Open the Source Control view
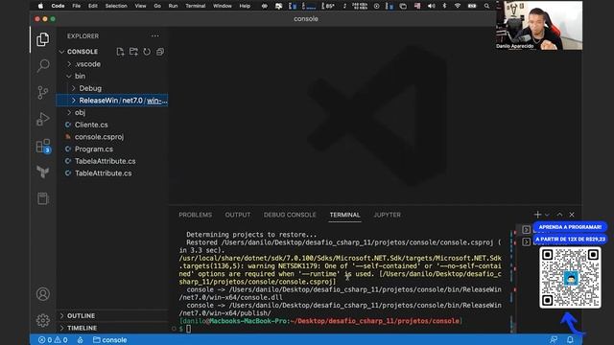 point(42,92)
